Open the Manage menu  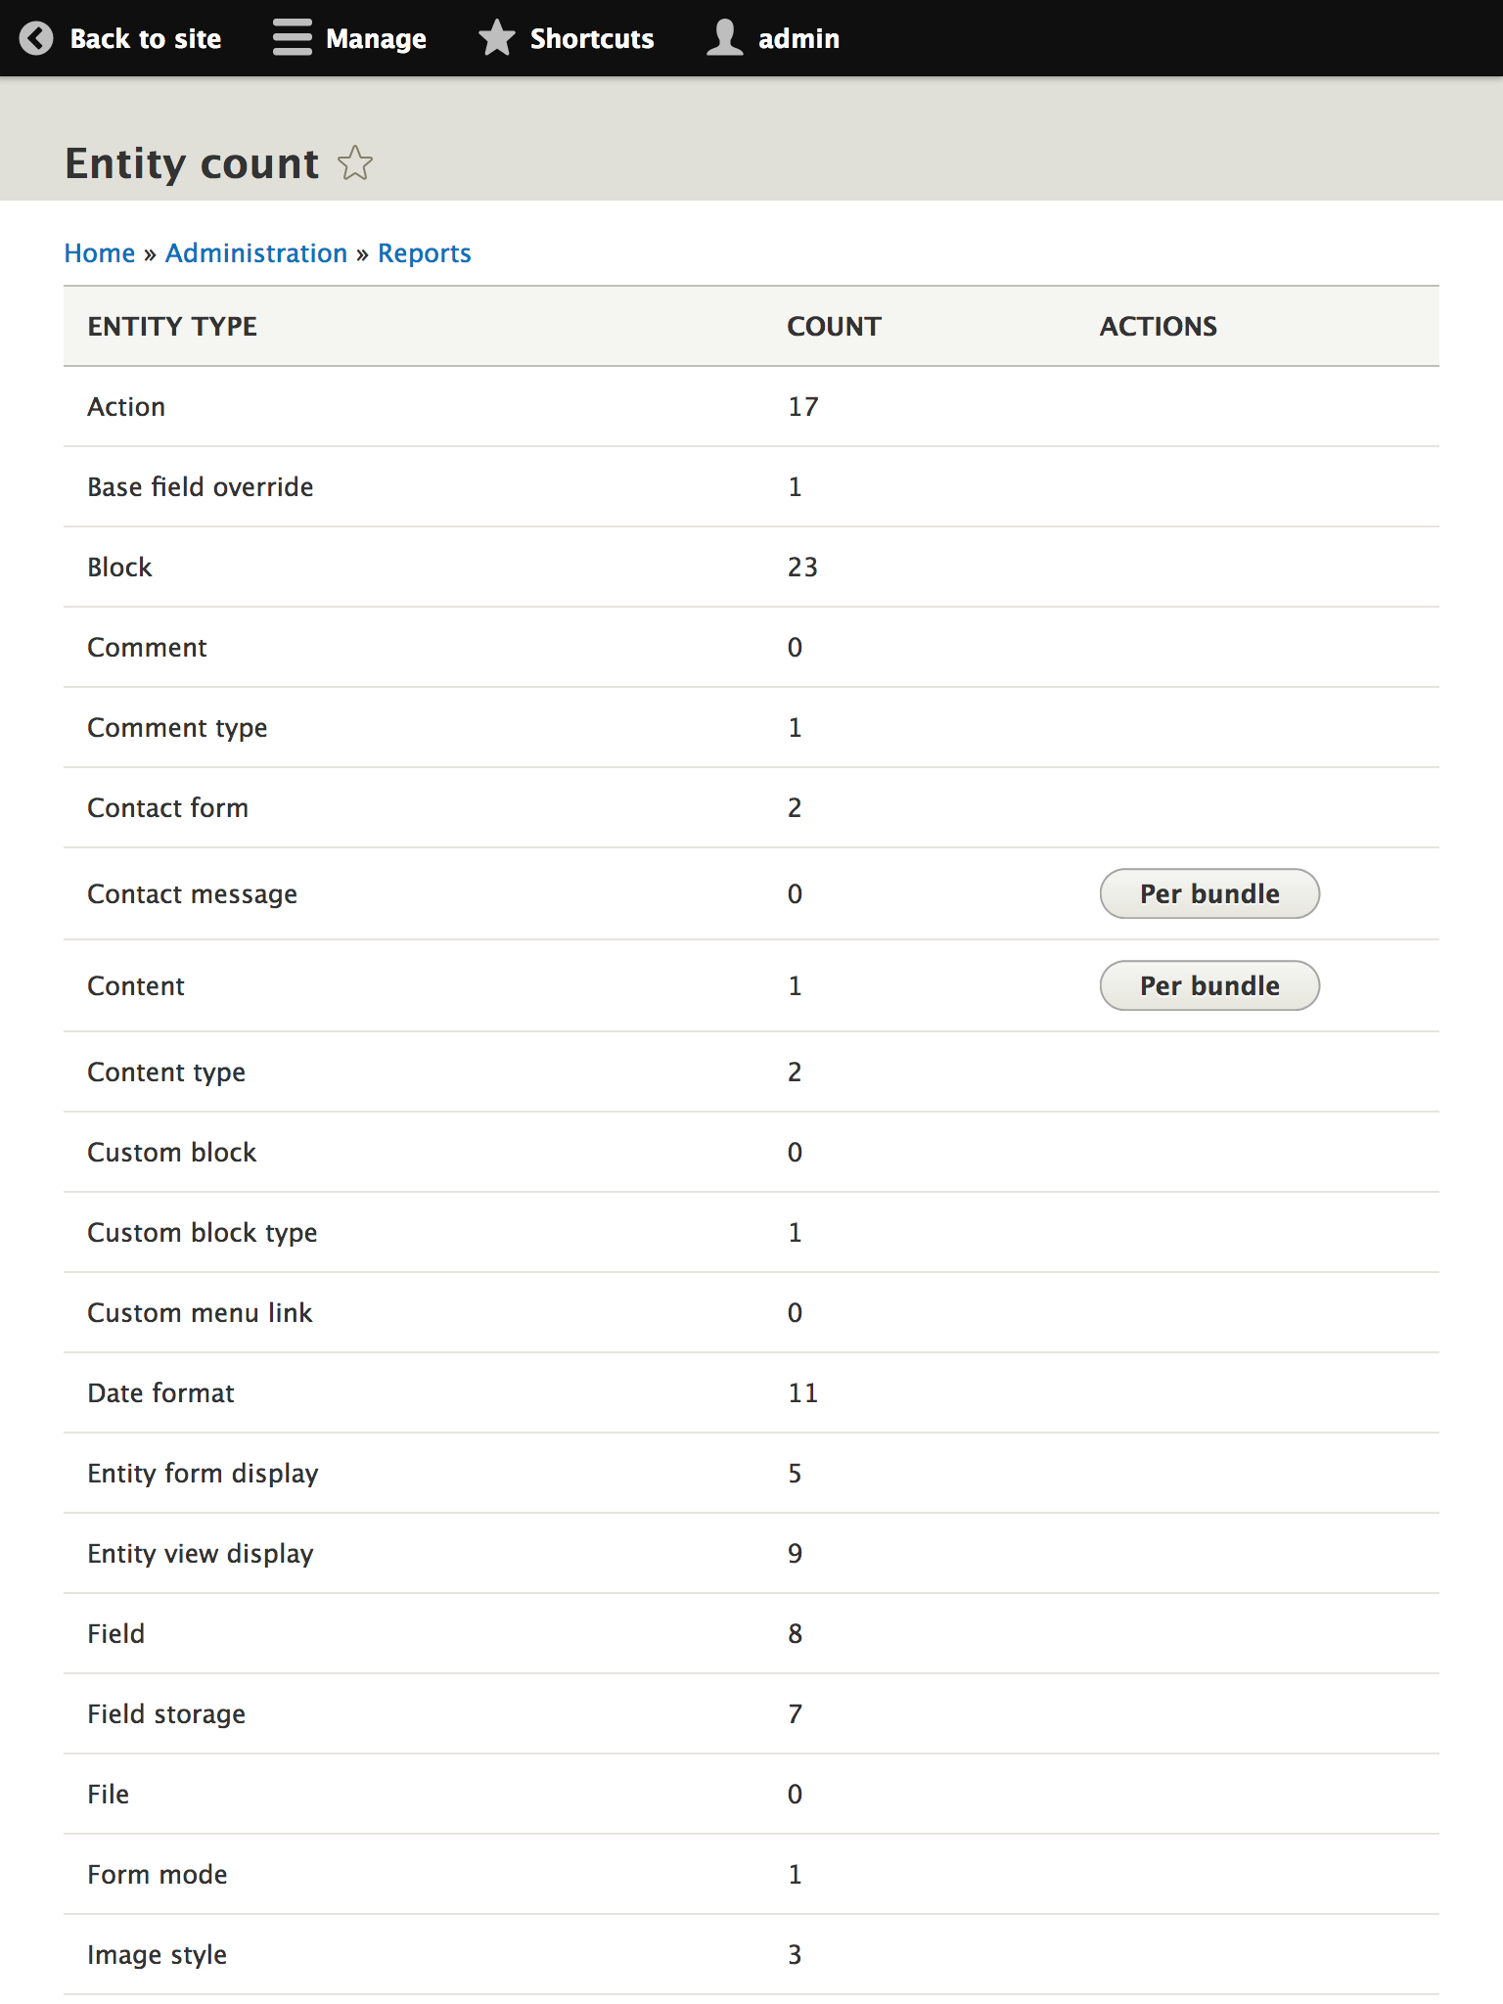377,38
